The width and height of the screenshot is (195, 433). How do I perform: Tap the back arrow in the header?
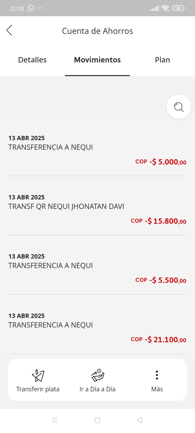coord(9,30)
